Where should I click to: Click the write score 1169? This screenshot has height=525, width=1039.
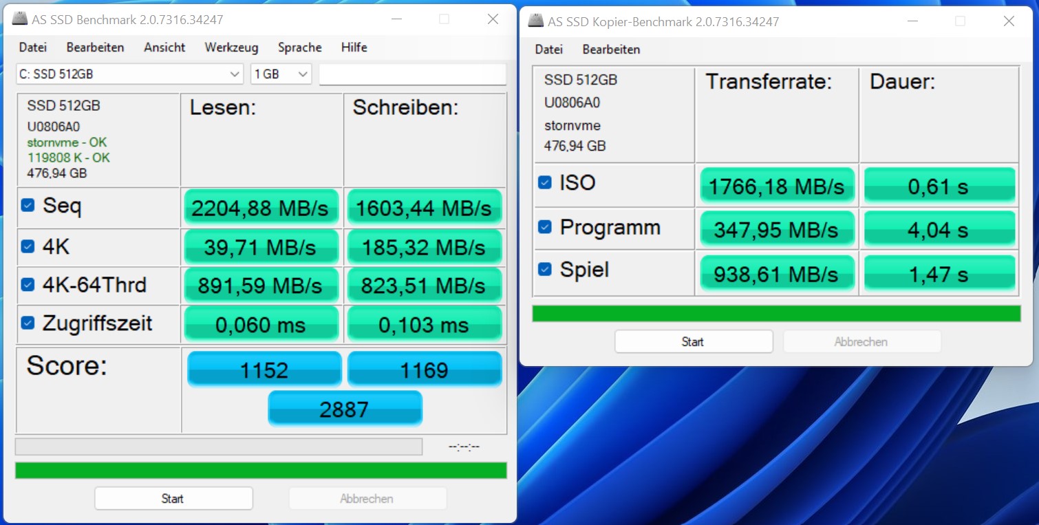coord(425,369)
